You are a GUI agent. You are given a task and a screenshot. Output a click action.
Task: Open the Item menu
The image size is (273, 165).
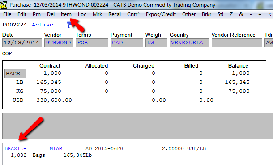pos(66,14)
